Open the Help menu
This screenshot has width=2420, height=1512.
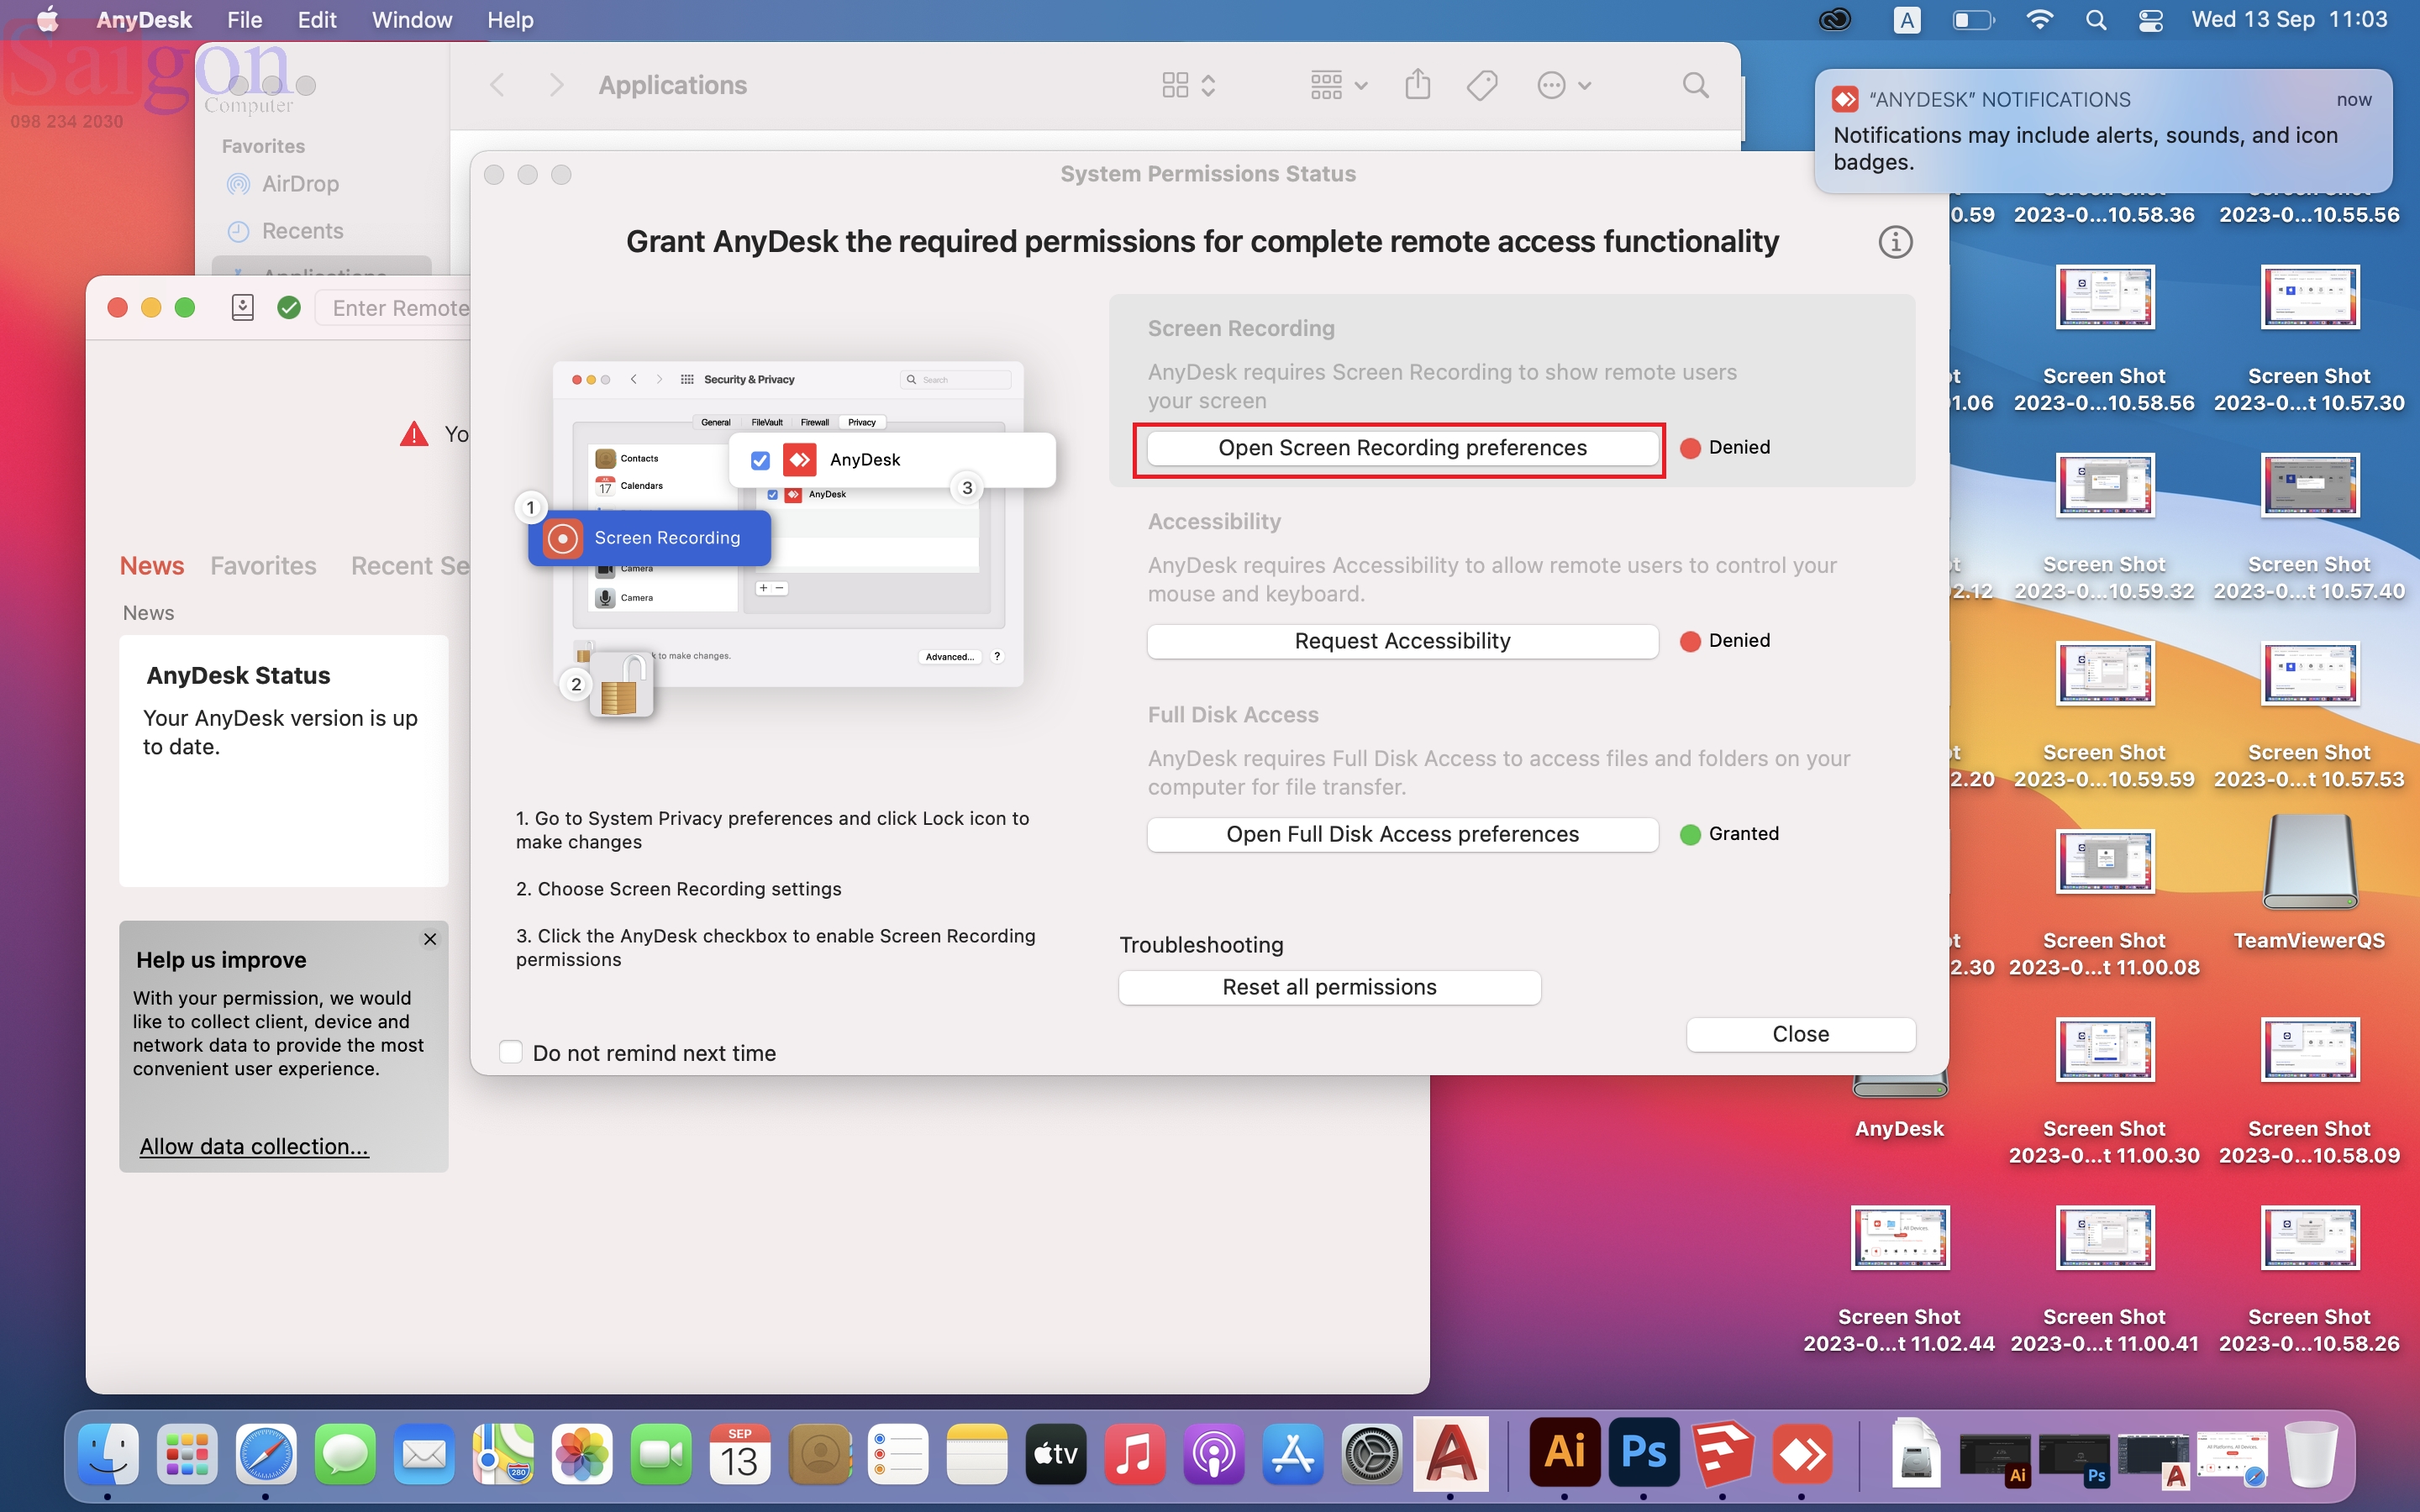click(x=510, y=20)
